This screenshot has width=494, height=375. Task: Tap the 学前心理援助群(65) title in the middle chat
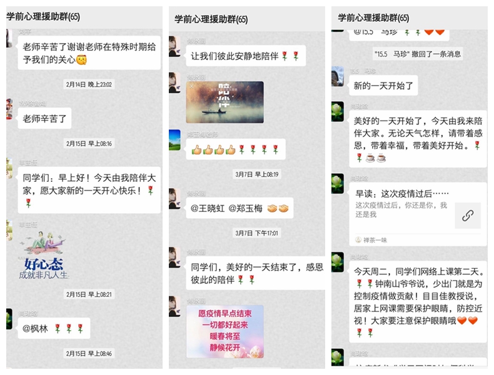click(211, 19)
